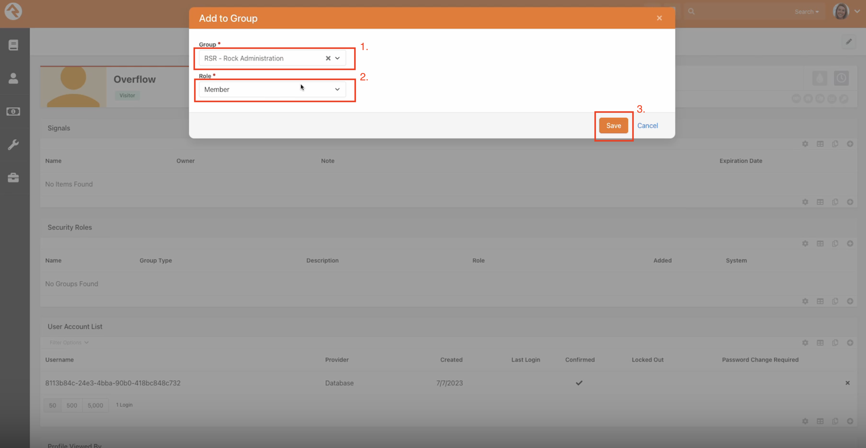Sort accounts by Password Change Required column
Screen dimensions: 866x448
(760, 360)
